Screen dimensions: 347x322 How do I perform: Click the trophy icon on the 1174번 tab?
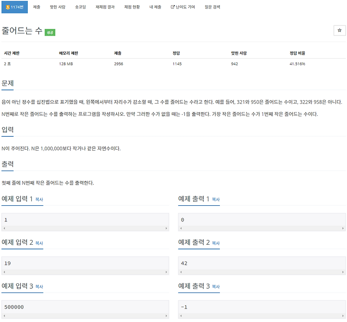click(7, 7)
